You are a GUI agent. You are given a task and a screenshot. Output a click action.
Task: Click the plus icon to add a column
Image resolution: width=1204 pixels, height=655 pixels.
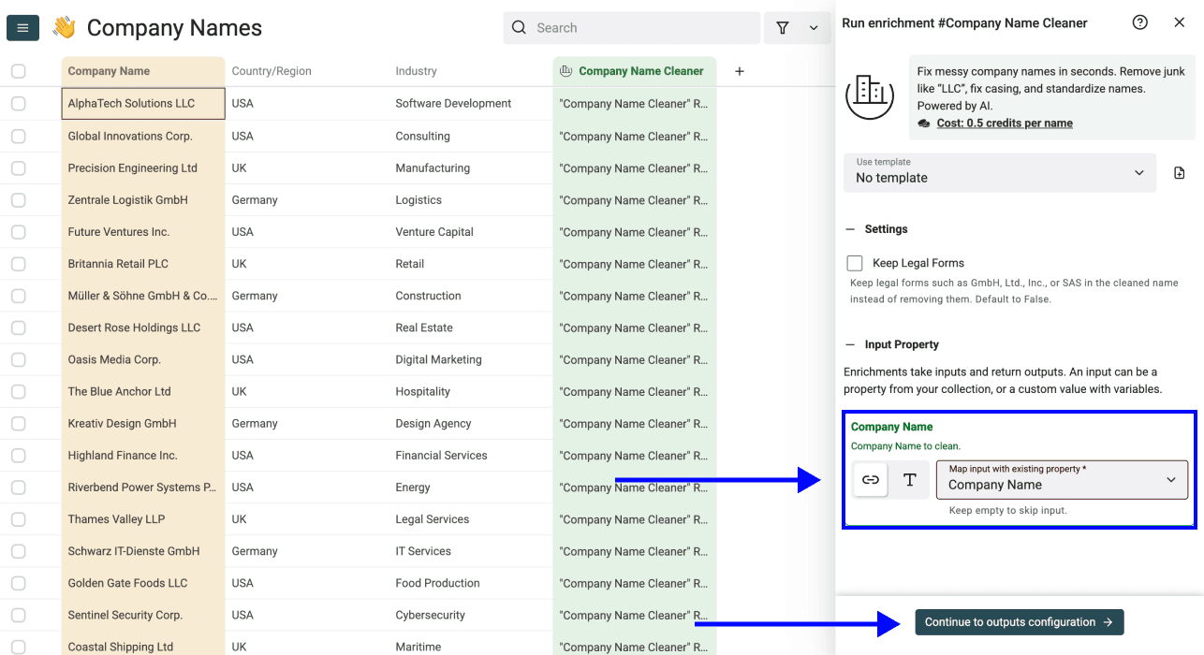point(739,70)
